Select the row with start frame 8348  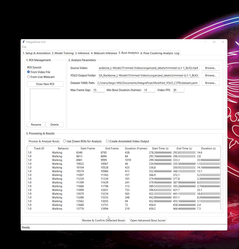click(124, 152)
